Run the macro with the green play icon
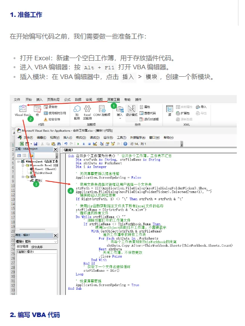Image resolution: width=245 pixels, height=326 pixels. tap(78, 144)
